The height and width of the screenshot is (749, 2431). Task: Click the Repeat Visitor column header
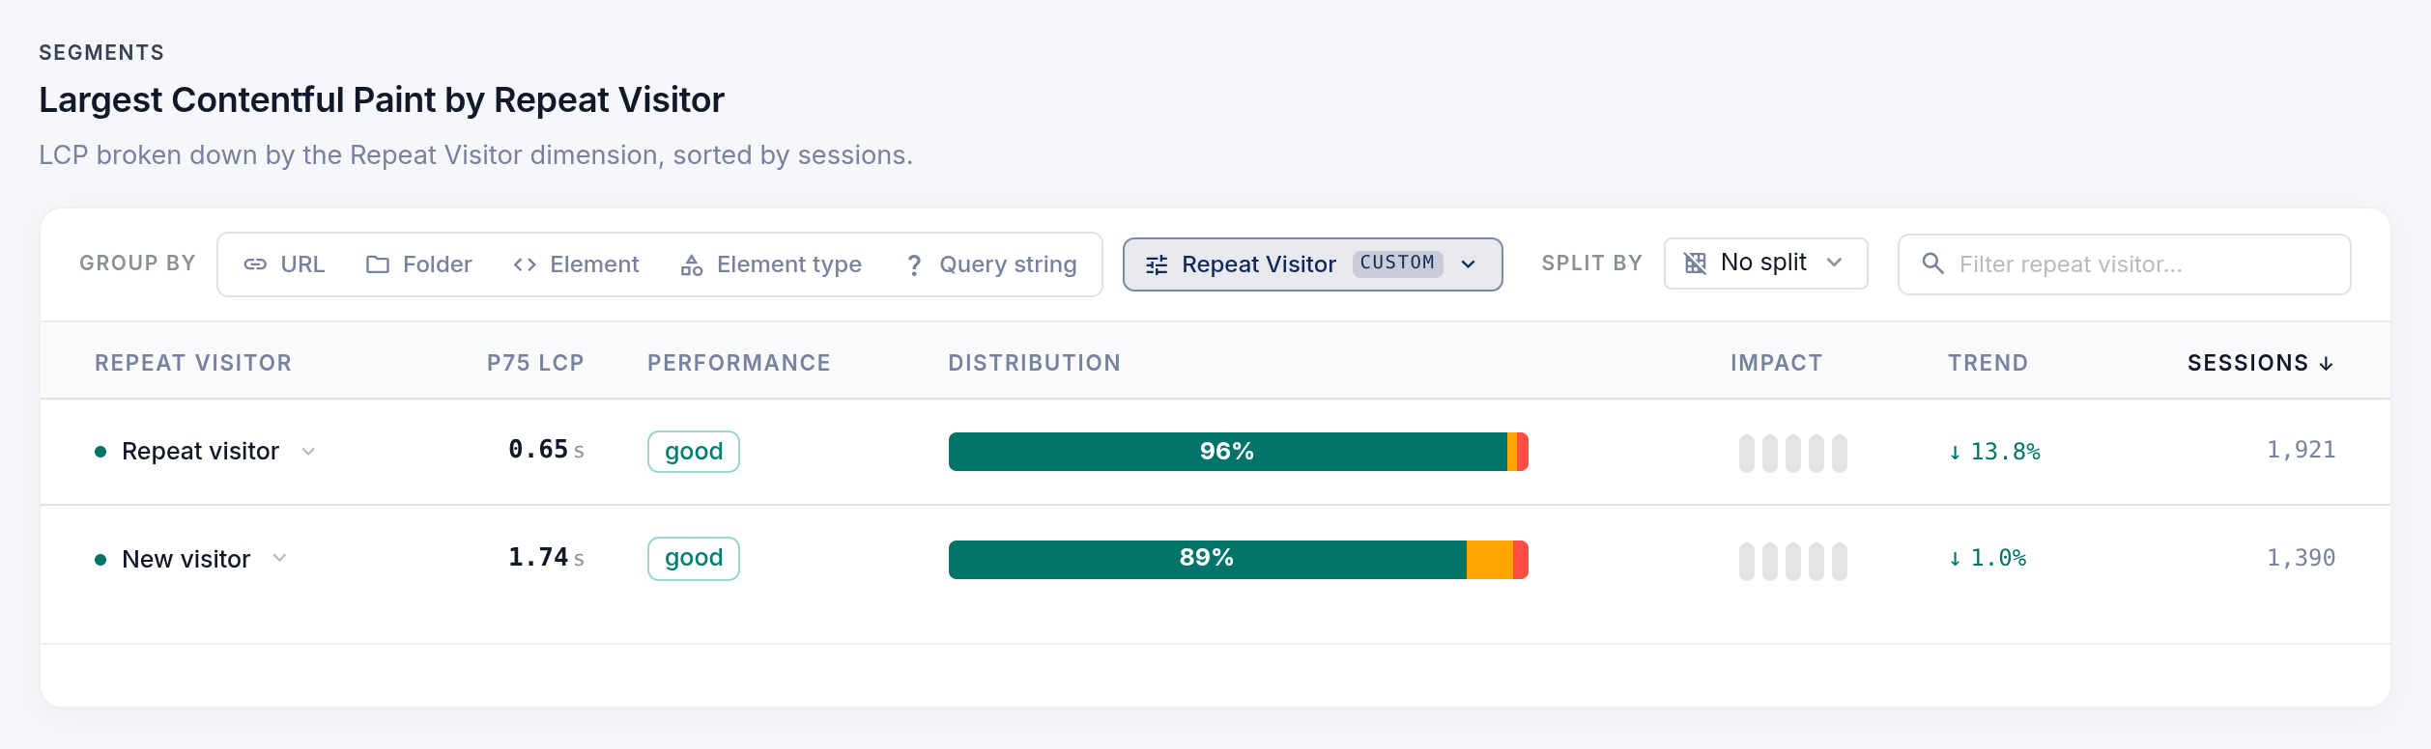coord(193,363)
